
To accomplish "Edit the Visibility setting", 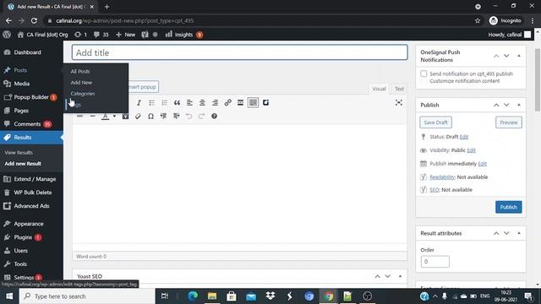I will pyautogui.click(x=472, y=150).
